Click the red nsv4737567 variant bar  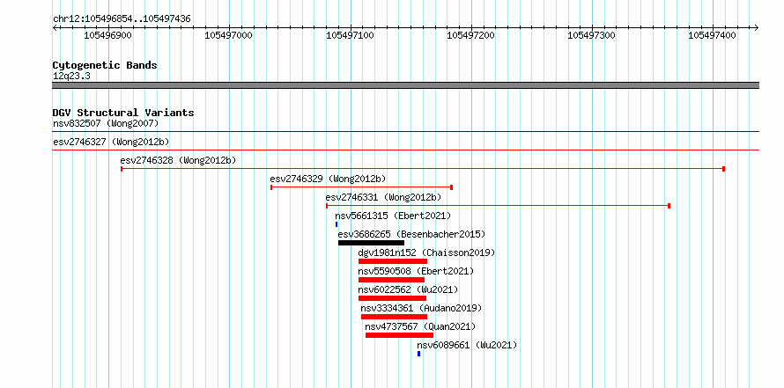(400, 335)
